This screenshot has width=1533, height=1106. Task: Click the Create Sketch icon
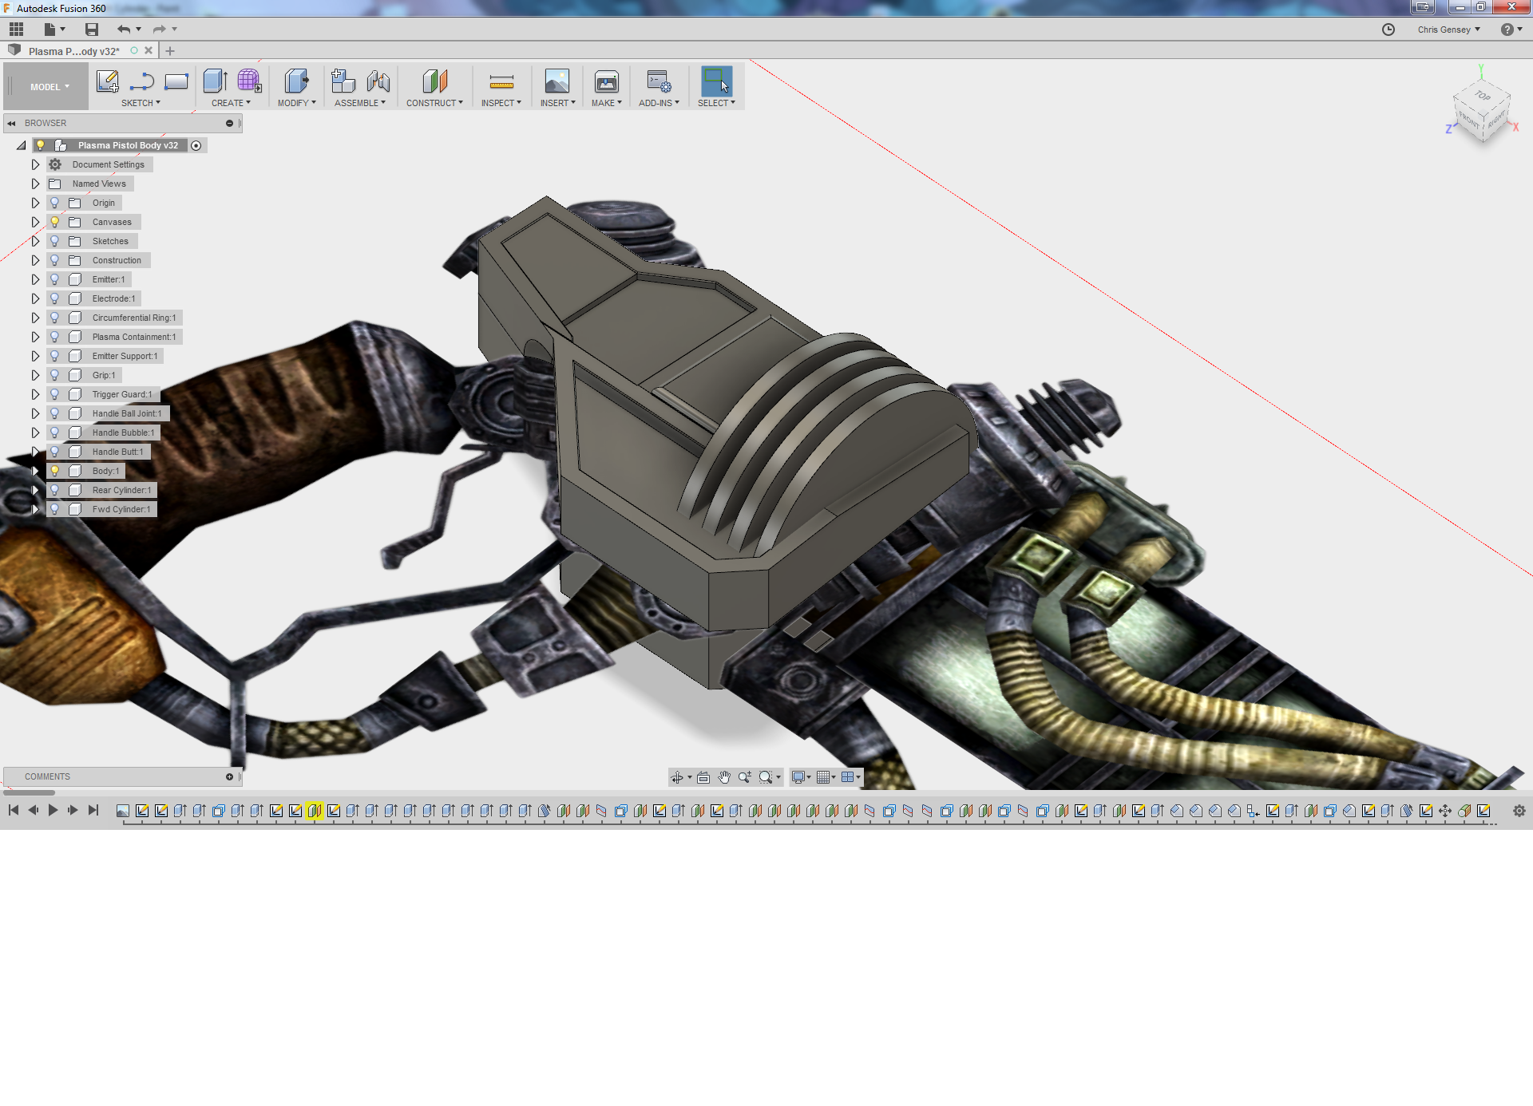point(107,81)
